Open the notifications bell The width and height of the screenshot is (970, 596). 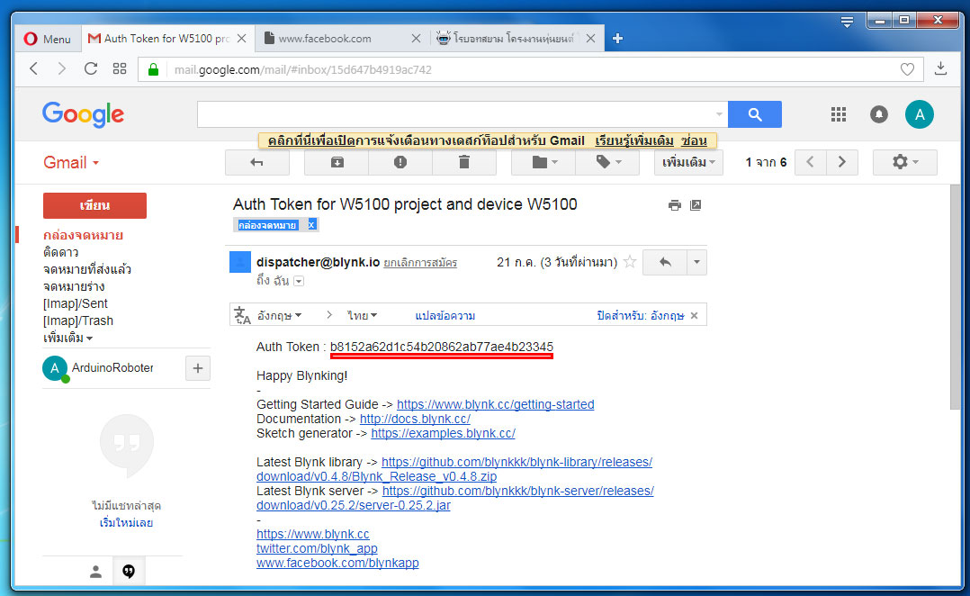(879, 114)
